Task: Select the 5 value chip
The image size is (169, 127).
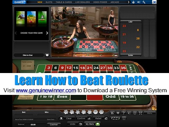Action: pyautogui.click(x=89, y=112)
